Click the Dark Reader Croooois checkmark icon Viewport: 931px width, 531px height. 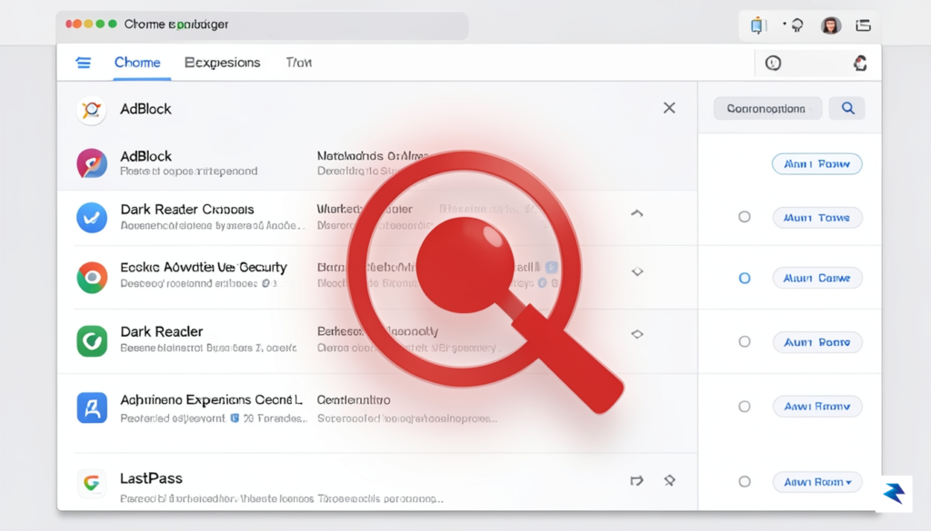(x=92, y=218)
